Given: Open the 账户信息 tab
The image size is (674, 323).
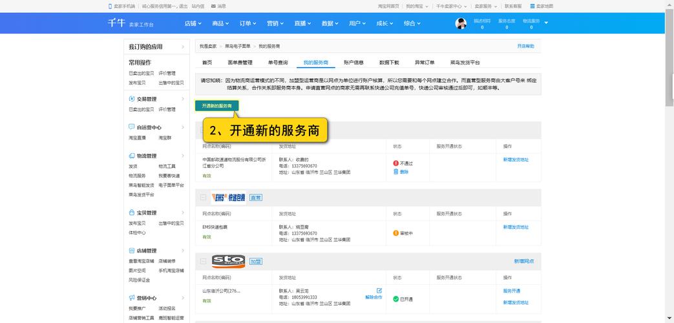Looking at the screenshot, I should click(x=353, y=63).
